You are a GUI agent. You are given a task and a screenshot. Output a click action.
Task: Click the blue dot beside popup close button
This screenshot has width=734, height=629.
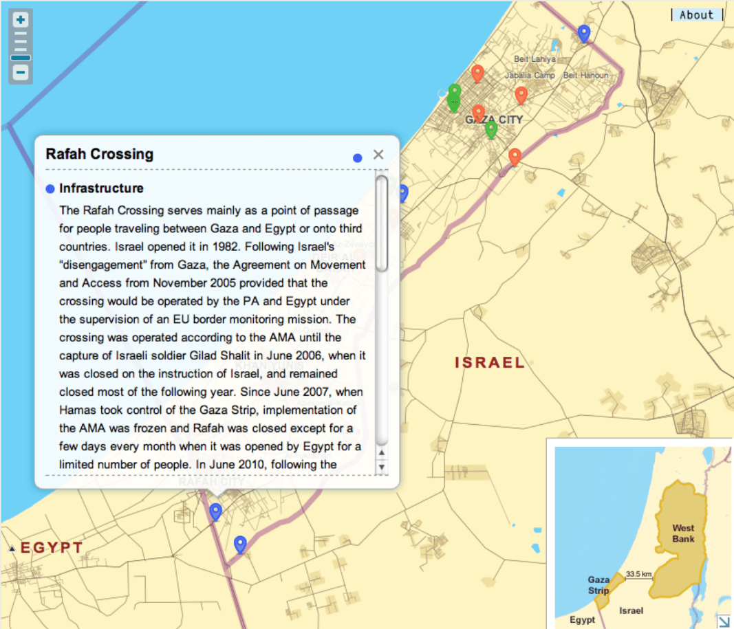click(358, 158)
